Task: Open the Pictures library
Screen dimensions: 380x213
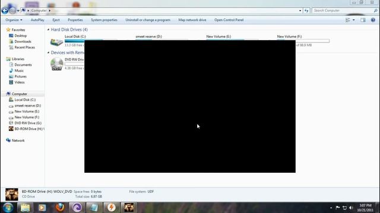Action: (20, 76)
